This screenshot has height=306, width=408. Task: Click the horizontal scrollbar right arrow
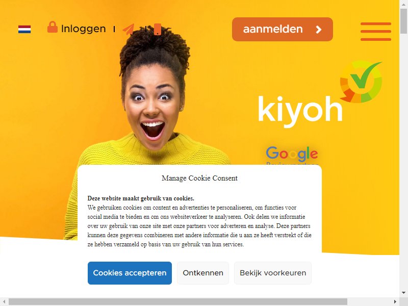coord(395,301)
